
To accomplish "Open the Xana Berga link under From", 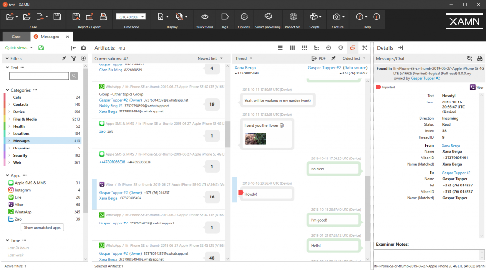I will (x=451, y=146).
